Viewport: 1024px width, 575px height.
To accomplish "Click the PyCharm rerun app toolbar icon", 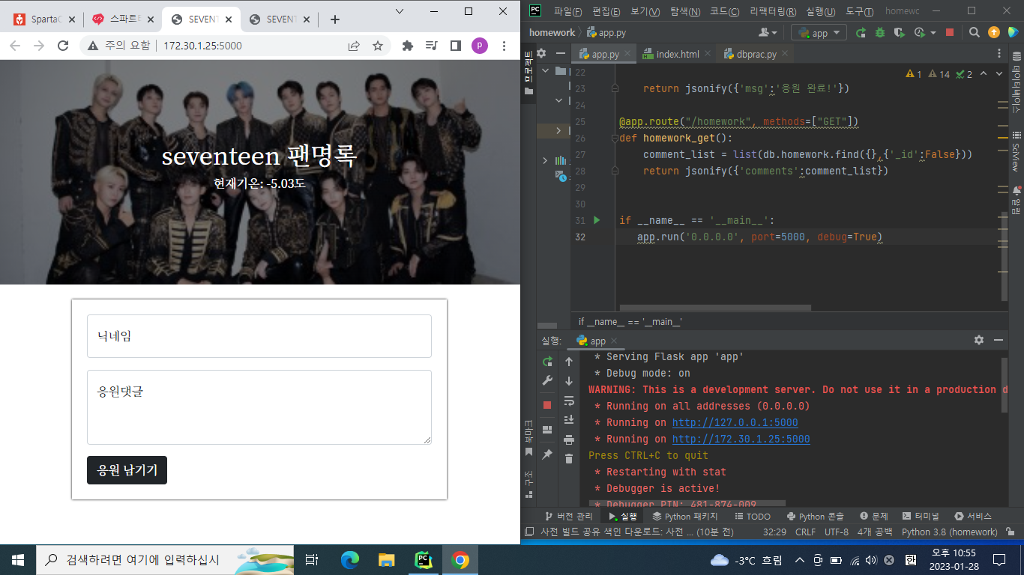I will pyautogui.click(x=861, y=33).
